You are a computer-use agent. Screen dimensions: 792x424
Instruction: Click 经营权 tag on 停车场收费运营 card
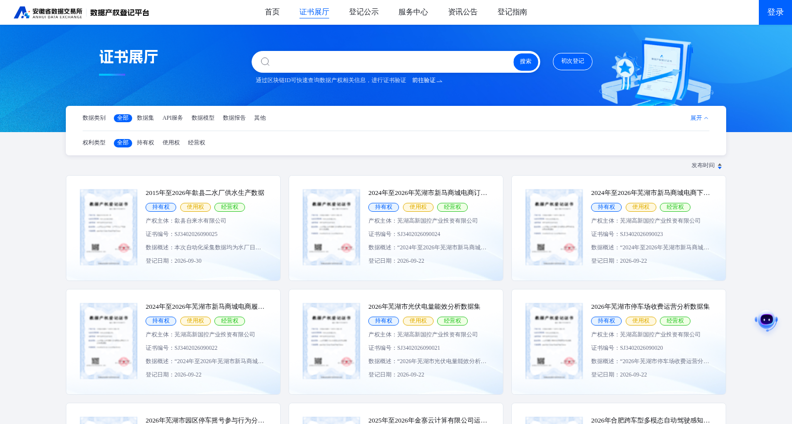tap(675, 321)
